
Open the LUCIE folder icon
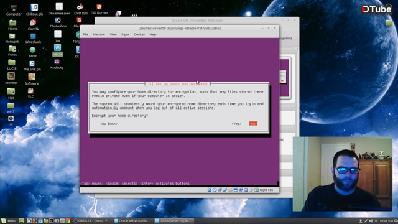click(x=12, y=65)
